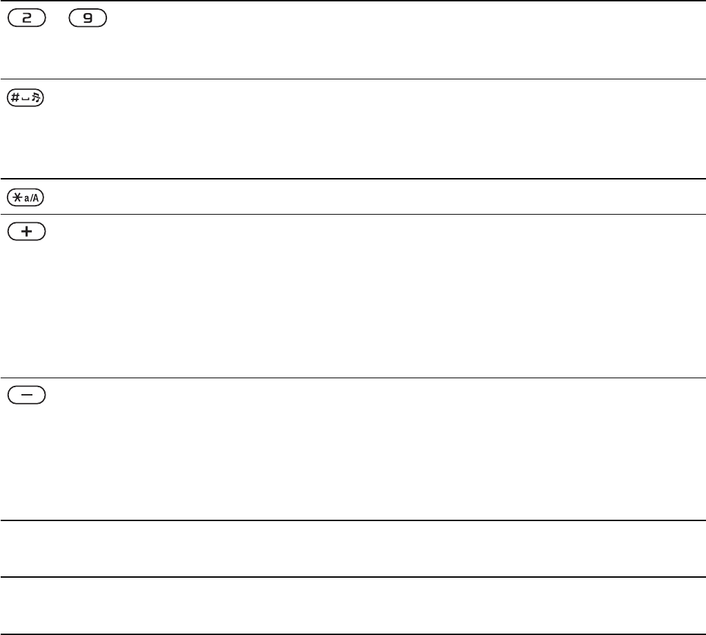The height and width of the screenshot is (635, 706).
Task: Select the star a/A key icon
Action: click(x=26, y=197)
